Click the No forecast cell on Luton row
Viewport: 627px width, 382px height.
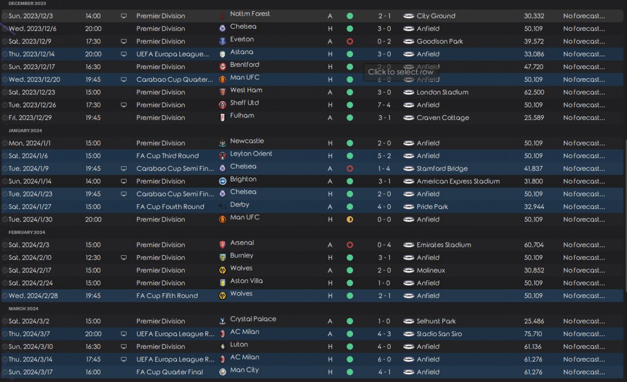584,346
